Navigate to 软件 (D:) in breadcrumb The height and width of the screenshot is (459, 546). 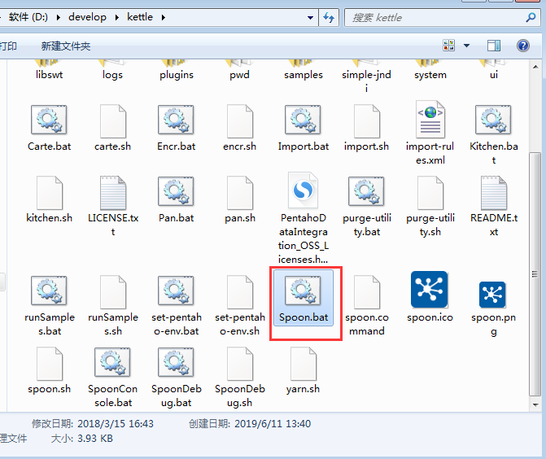click(28, 17)
